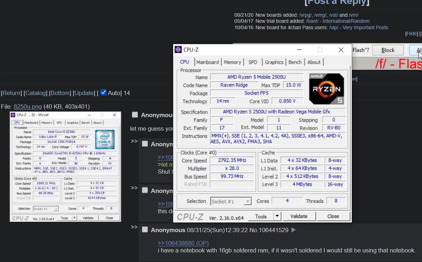Screen dimensions: 422x262
Task: Click the Anonymous name on post No.106441529
Action: point(168,230)
